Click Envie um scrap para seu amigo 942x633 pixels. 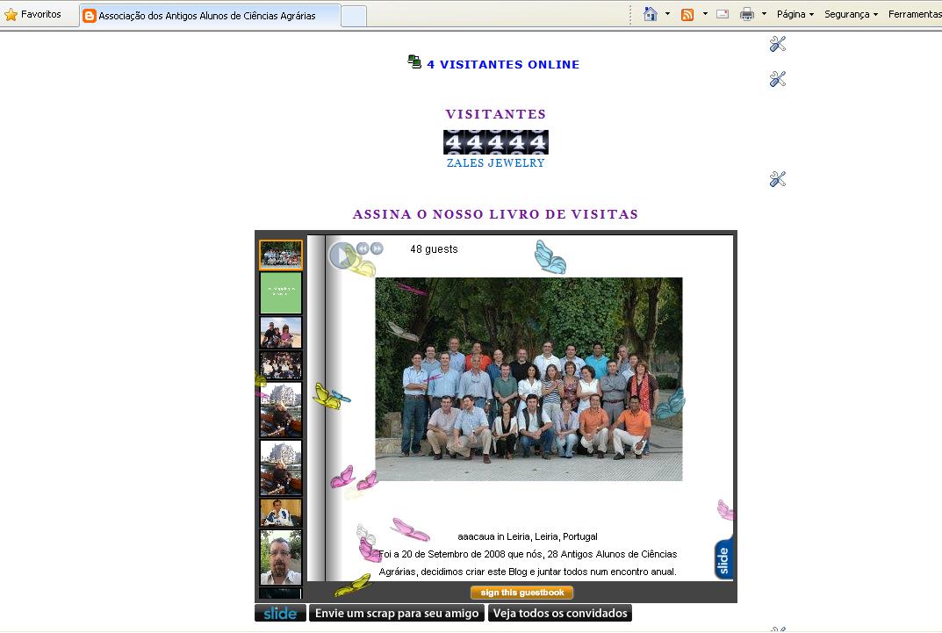point(397,613)
